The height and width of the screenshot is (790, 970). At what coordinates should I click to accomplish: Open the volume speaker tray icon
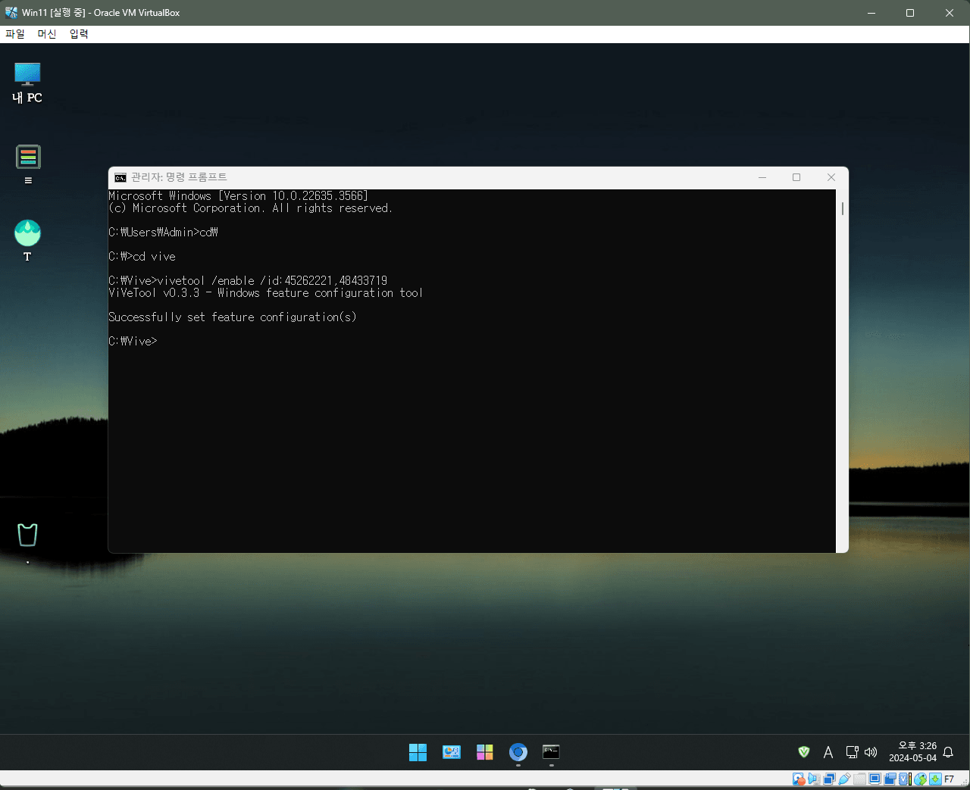pos(871,752)
